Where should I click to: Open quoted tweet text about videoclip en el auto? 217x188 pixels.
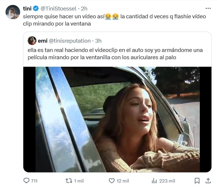point(115,54)
